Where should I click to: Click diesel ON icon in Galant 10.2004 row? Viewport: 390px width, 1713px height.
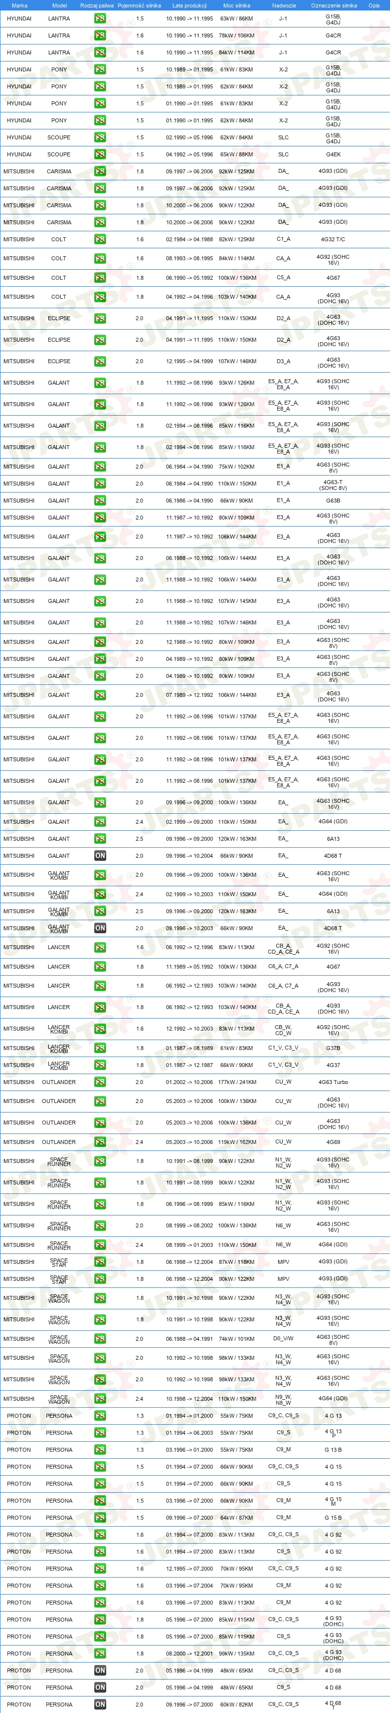pos(100,856)
